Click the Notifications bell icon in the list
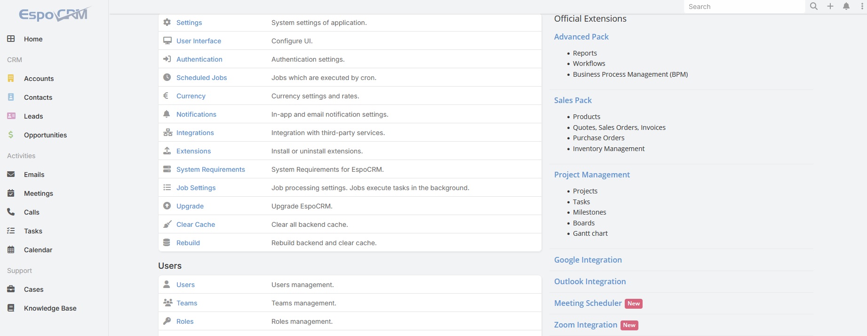The height and width of the screenshot is (336, 867). coord(167,114)
